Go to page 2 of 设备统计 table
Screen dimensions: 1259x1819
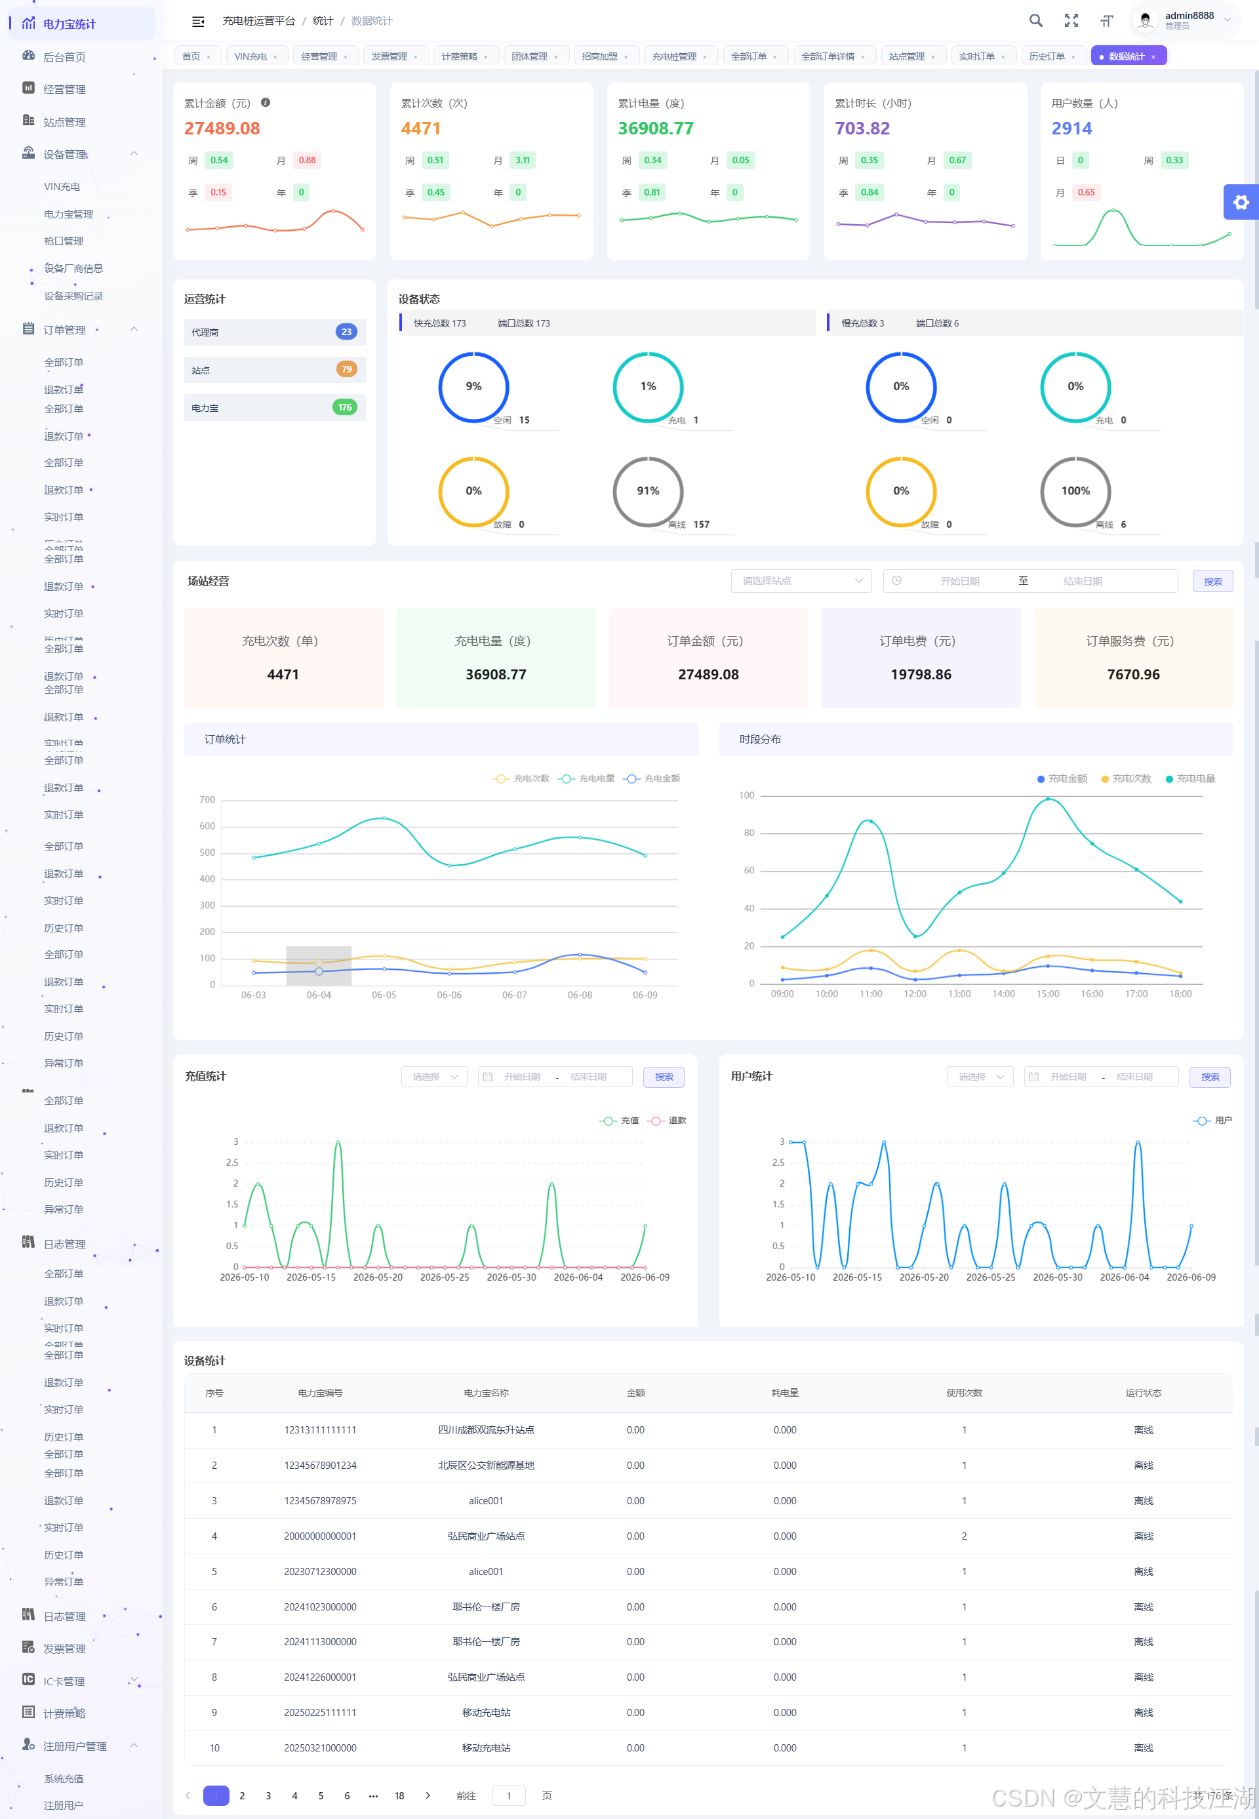[x=242, y=1795]
